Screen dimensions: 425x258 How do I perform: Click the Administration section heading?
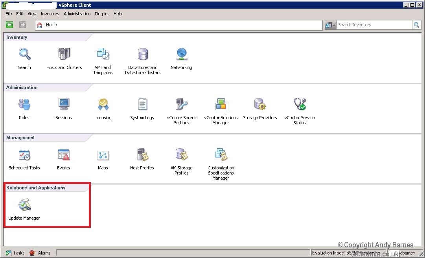[22, 87]
